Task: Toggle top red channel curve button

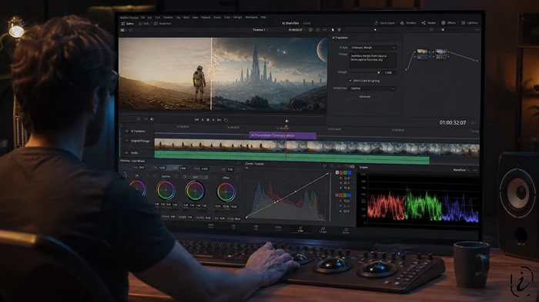Action: [x=341, y=173]
